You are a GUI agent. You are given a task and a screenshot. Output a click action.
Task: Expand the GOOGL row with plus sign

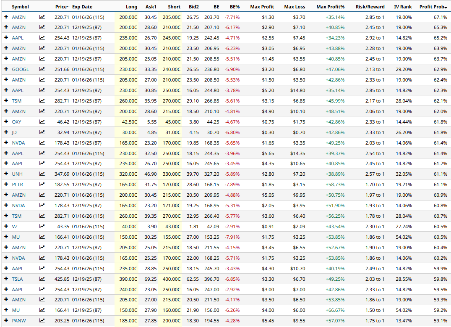(6, 69)
